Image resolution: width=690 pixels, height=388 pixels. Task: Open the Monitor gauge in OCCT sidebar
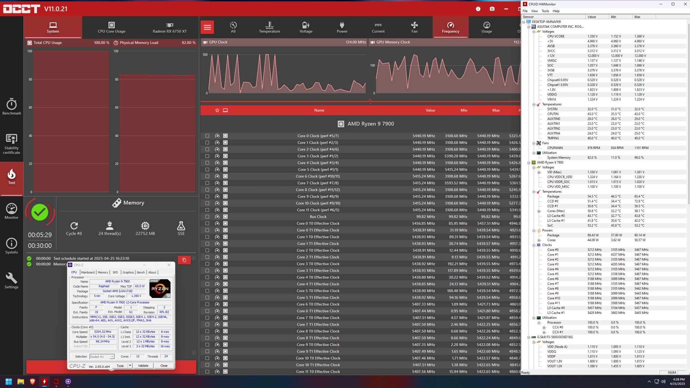point(12,211)
